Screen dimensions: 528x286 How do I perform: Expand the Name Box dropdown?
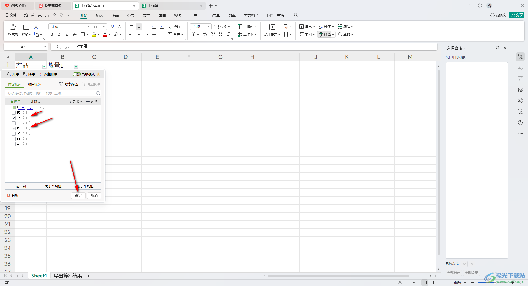tap(45, 47)
